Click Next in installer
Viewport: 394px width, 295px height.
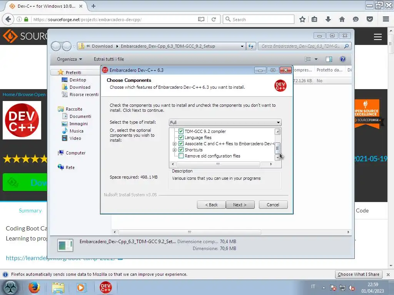coord(240,205)
